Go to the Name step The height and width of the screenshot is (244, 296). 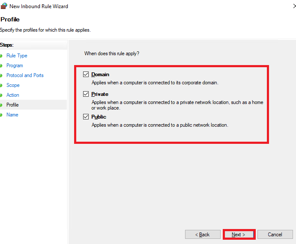(x=12, y=115)
